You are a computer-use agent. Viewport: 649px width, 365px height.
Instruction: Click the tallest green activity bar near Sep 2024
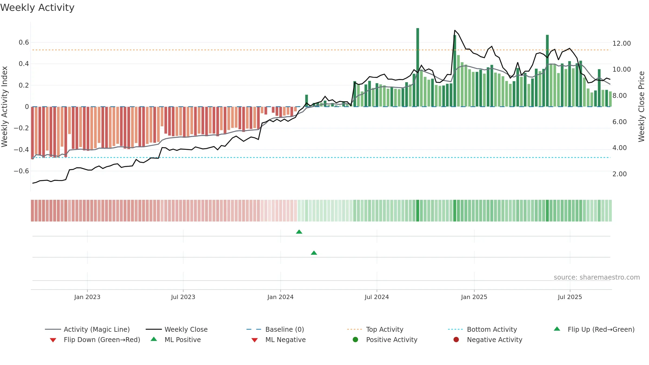418,67
